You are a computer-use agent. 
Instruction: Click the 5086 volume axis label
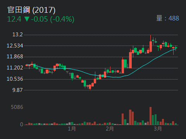coord(17,107)
